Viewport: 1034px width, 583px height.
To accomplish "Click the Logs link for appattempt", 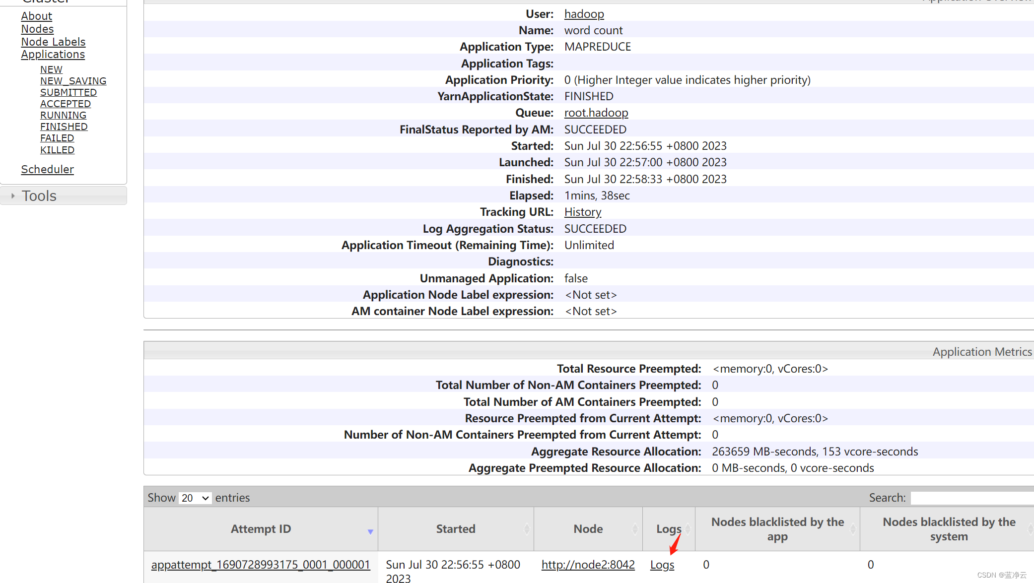I will point(662,564).
